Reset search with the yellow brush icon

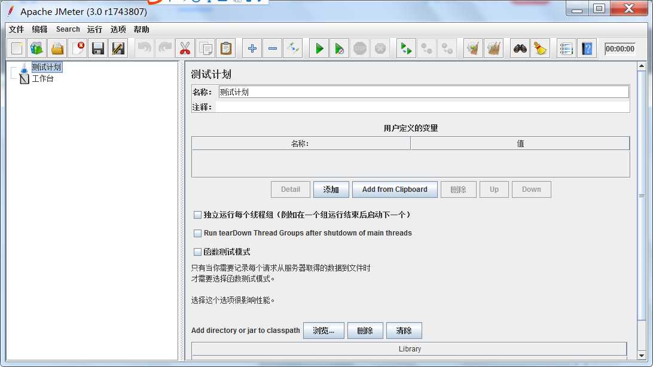tap(540, 48)
